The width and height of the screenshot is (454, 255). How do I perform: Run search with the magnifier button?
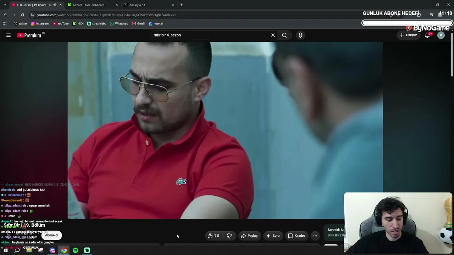284,35
